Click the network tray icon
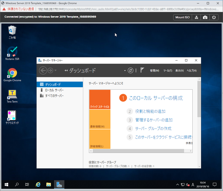Image resolution: width=223 pixels, height=191 pixels. pyautogui.click(x=183, y=185)
